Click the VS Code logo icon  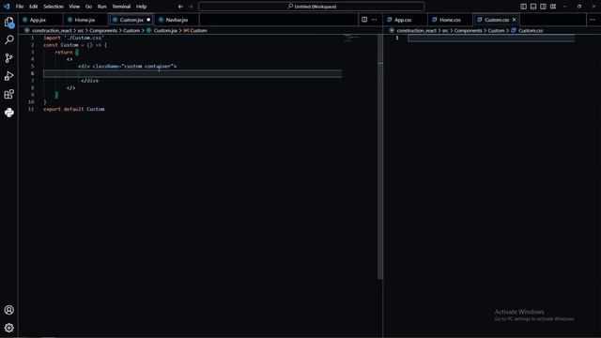7,7
